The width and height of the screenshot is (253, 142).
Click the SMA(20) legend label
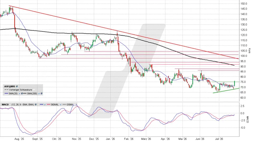(13, 94)
